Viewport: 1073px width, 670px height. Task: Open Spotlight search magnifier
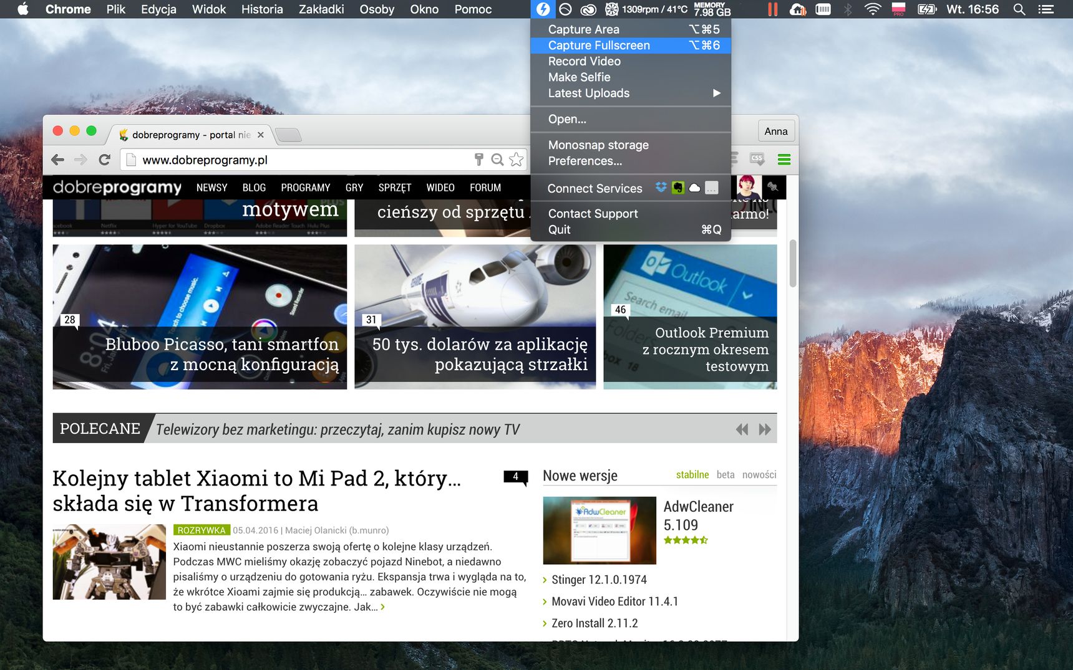click(1019, 9)
